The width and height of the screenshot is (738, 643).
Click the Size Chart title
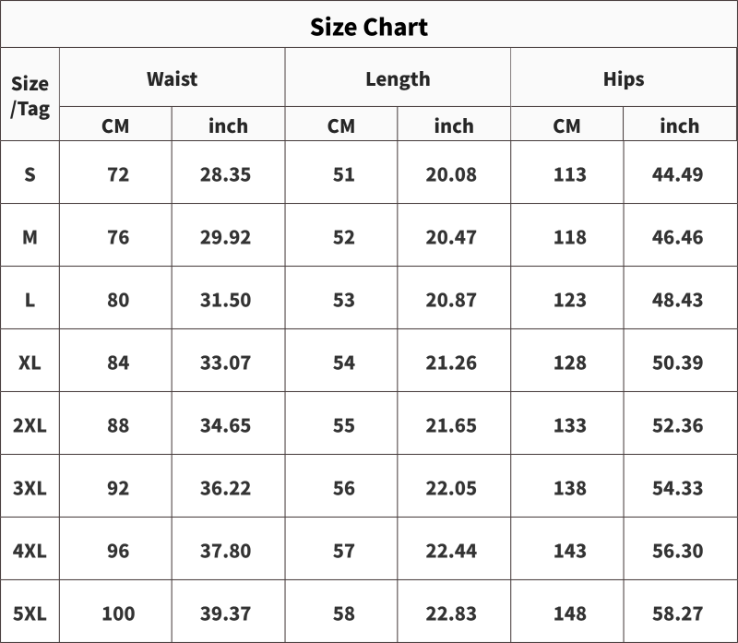pyautogui.click(x=369, y=27)
